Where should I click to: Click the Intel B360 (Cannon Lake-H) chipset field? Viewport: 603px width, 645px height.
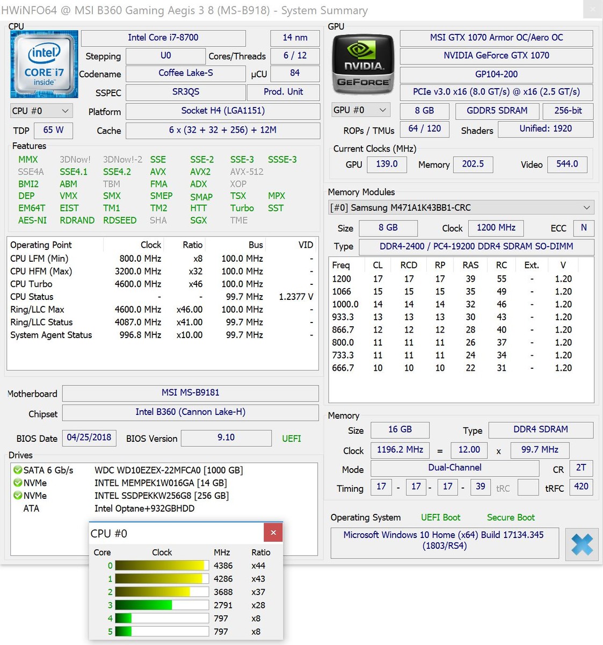pyautogui.click(x=191, y=412)
